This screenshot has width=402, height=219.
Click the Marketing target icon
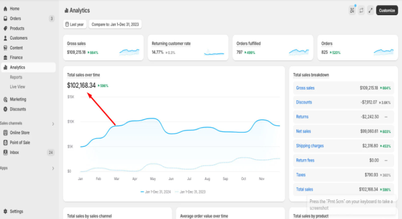(5, 99)
